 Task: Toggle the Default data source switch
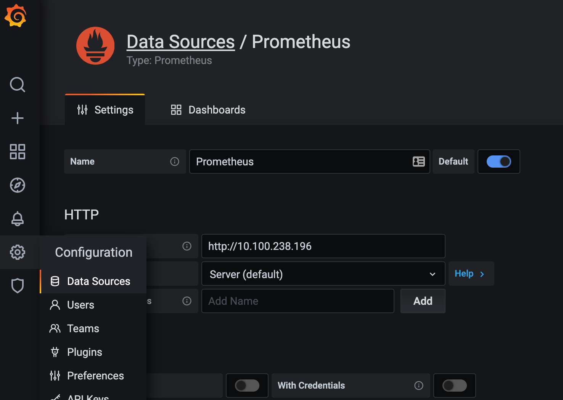499,162
